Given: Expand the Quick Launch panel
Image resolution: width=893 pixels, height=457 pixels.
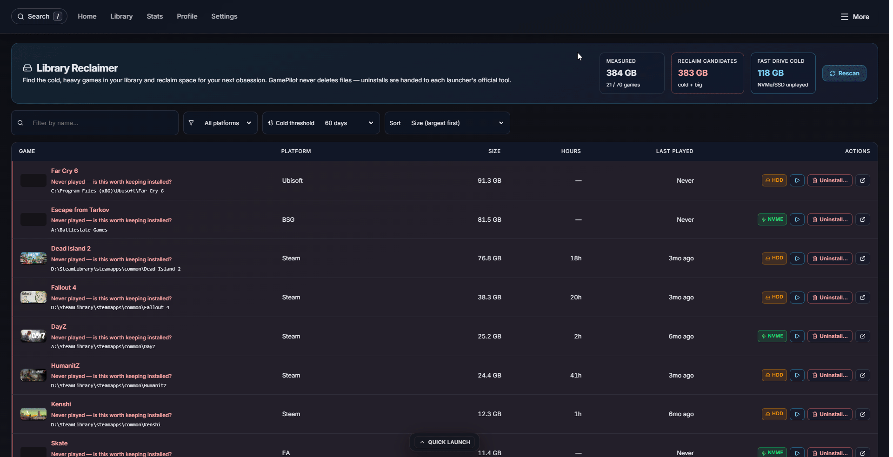Looking at the screenshot, I should 445,442.
